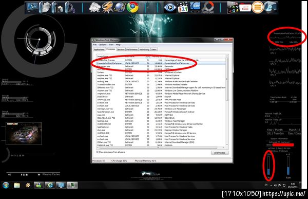Screen dimensions: 308x199
Task: Select the SearchIndexer.exe process row
Action: pos(161,112)
